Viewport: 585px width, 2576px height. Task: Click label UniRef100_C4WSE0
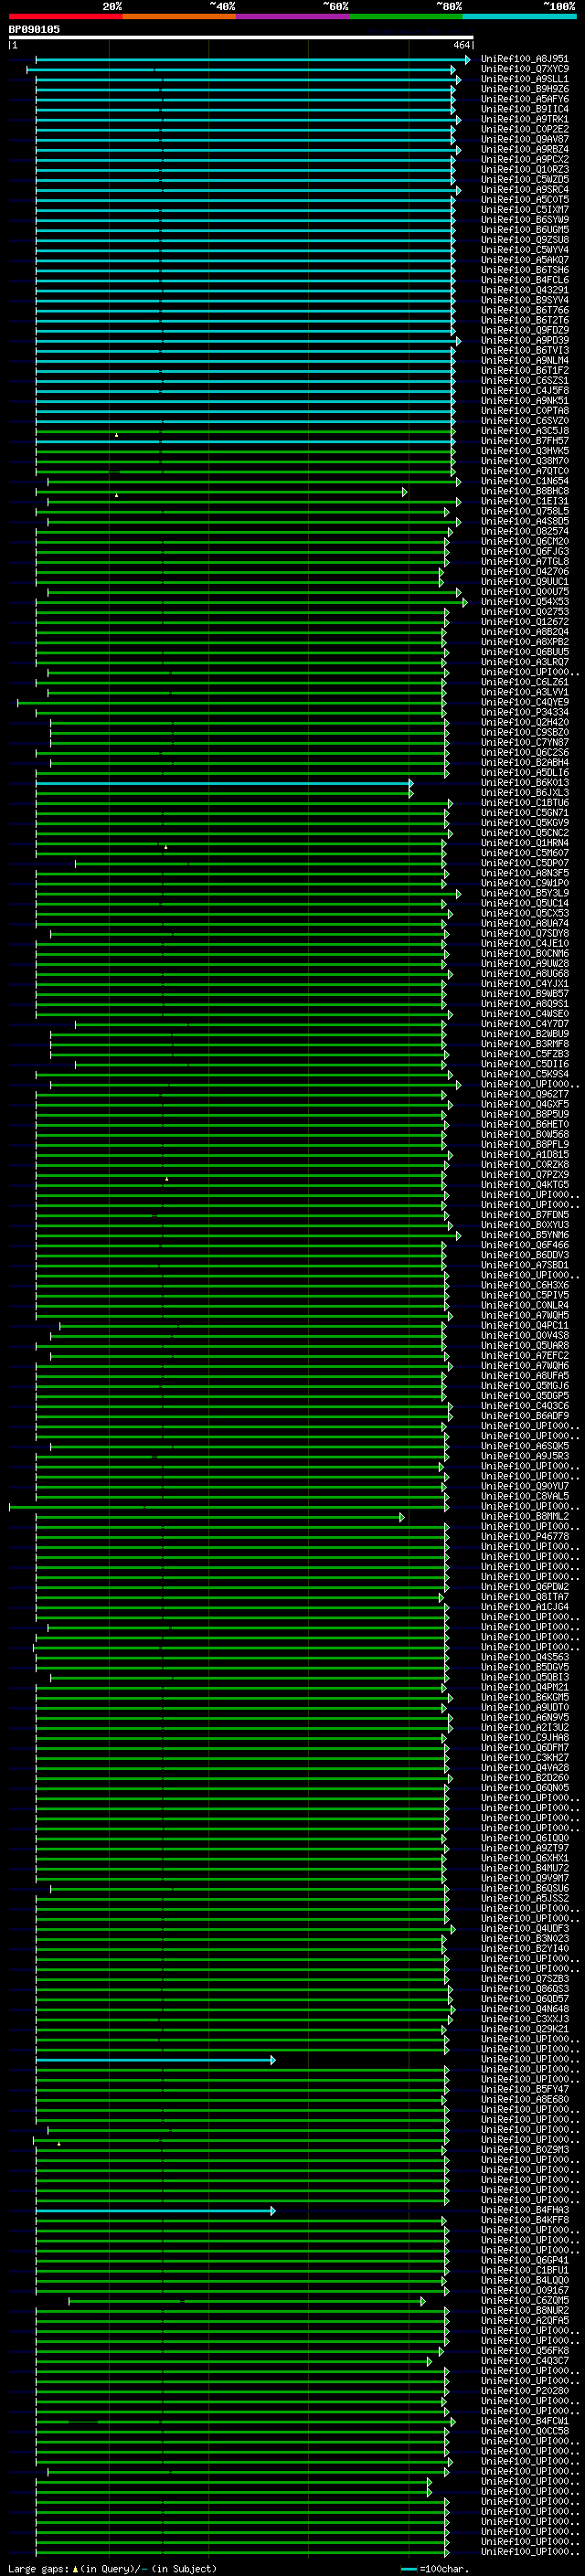pos(524,1013)
